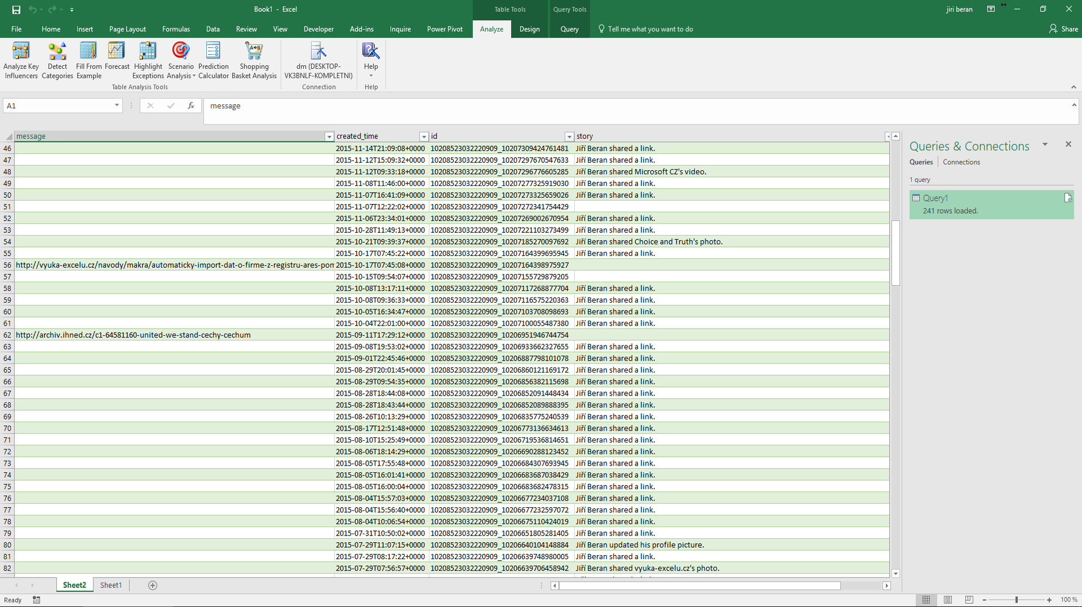Screen dimensions: 1082x607
Task: Add a new sheet
Action: [153, 585]
